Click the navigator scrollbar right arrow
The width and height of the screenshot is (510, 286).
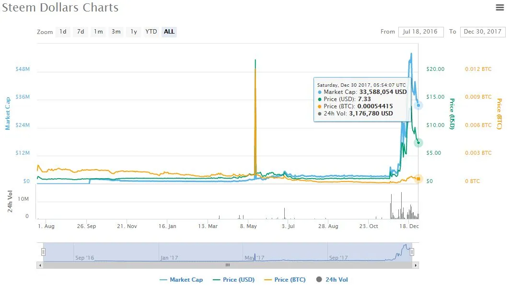pyautogui.click(x=416, y=265)
